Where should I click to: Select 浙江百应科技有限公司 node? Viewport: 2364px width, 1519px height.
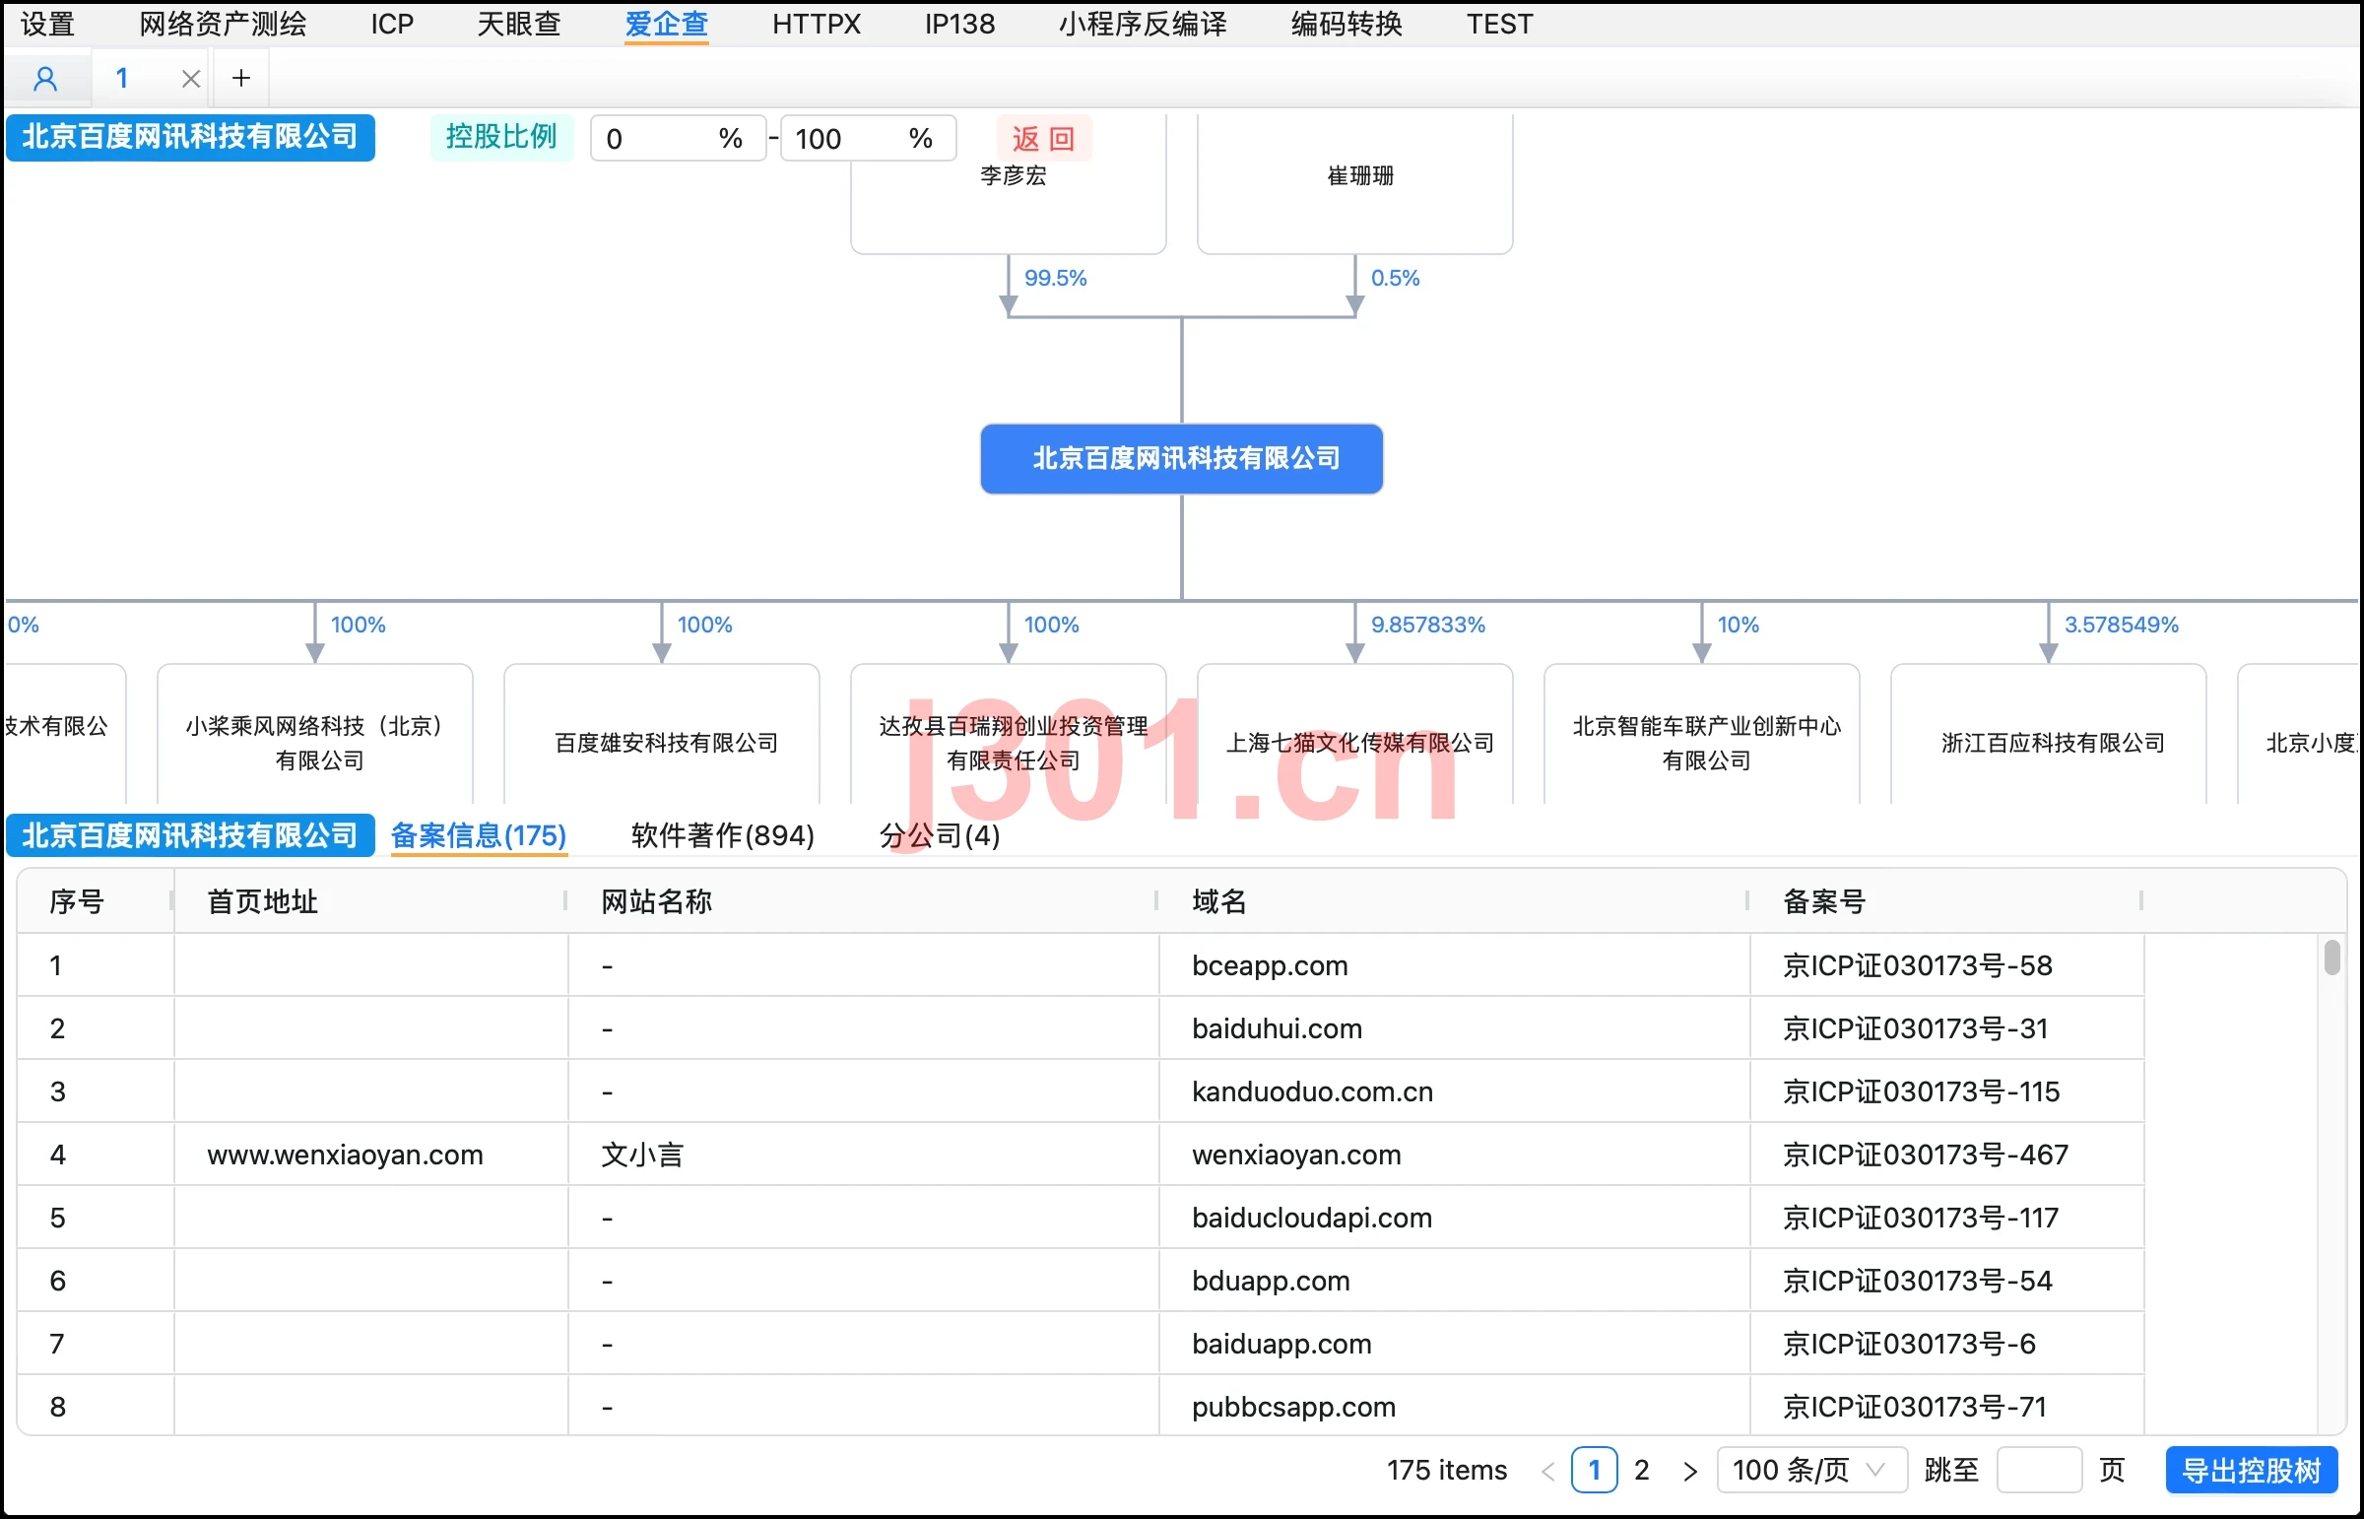[x=2049, y=735]
